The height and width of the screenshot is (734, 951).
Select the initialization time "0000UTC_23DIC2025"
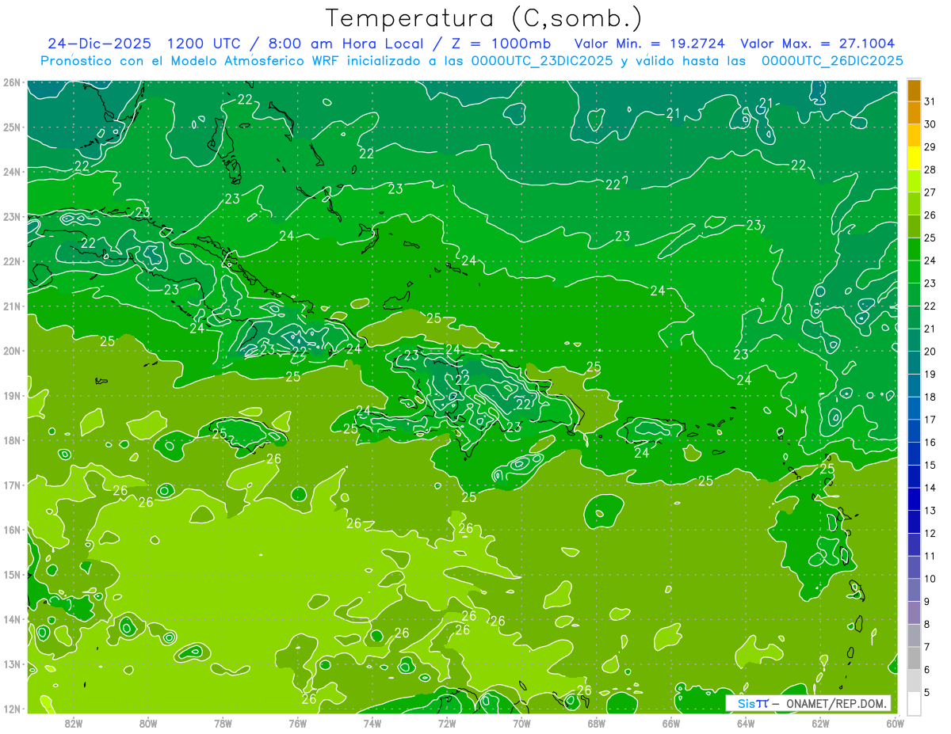[542, 61]
